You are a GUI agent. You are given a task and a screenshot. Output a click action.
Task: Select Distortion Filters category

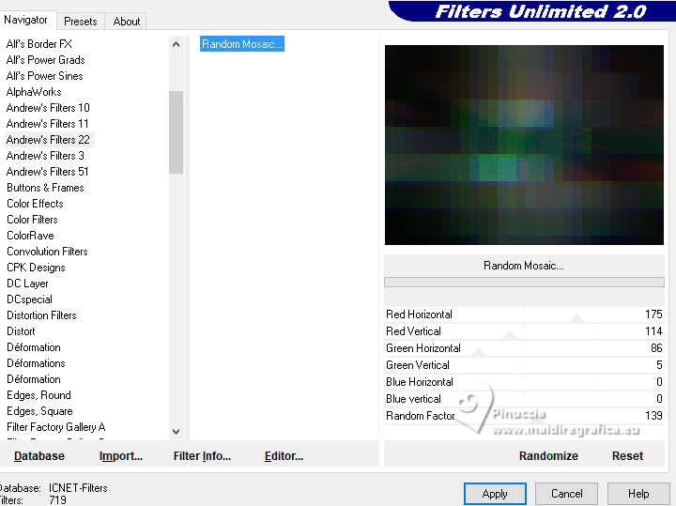point(41,315)
